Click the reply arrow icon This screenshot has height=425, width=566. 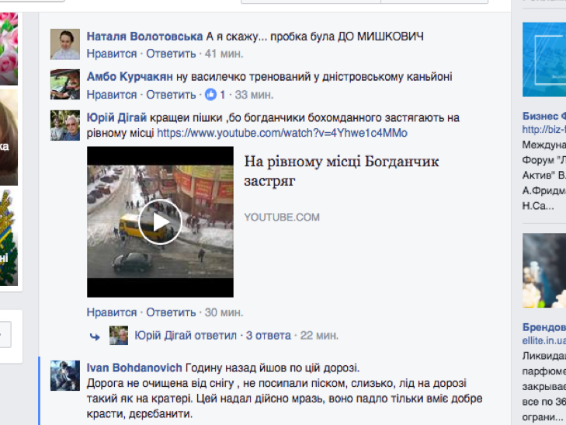click(95, 336)
